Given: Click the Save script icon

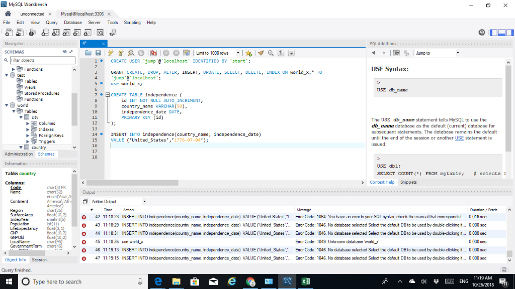Looking at the screenshot, I should (x=99, y=53).
